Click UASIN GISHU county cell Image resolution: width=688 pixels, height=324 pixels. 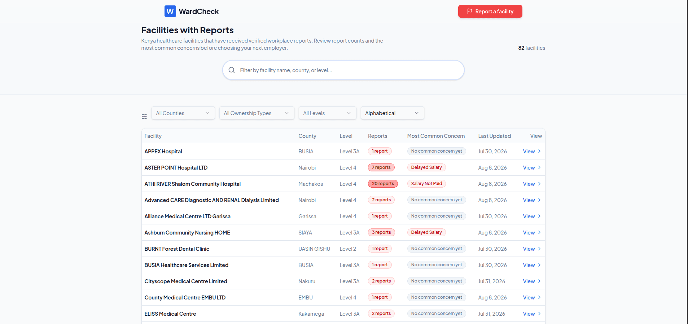point(314,249)
